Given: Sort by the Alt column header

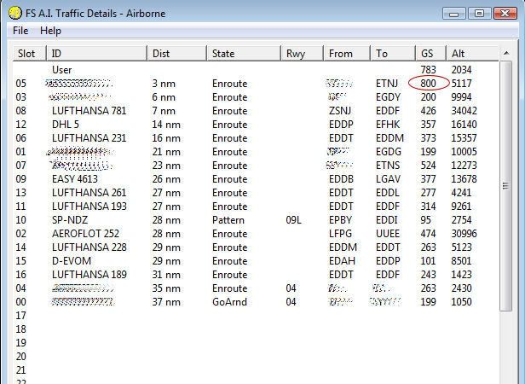Looking at the screenshot, I should click(472, 53).
